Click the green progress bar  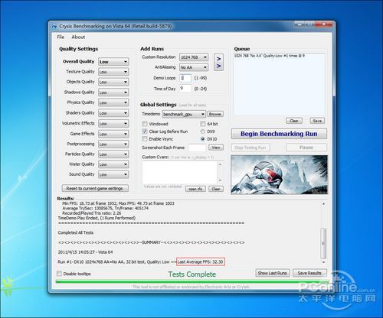pos(191,281)
